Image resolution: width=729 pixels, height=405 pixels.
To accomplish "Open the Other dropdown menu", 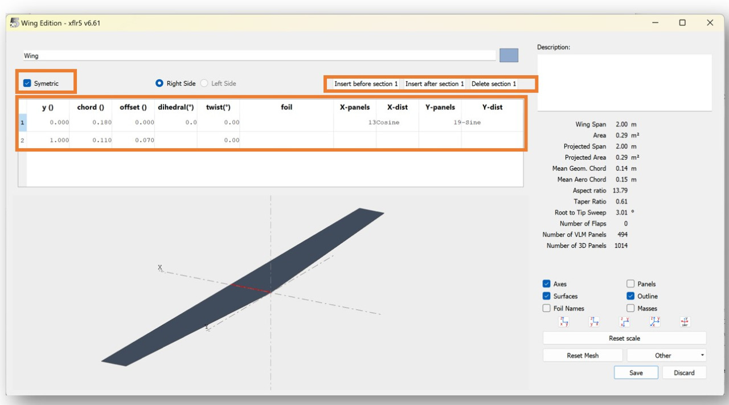I will [x=666, y=355].
